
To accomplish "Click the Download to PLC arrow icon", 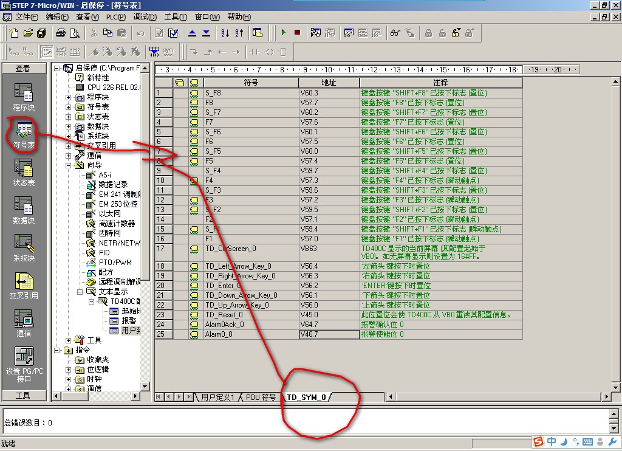I will (x=206, y=33).
